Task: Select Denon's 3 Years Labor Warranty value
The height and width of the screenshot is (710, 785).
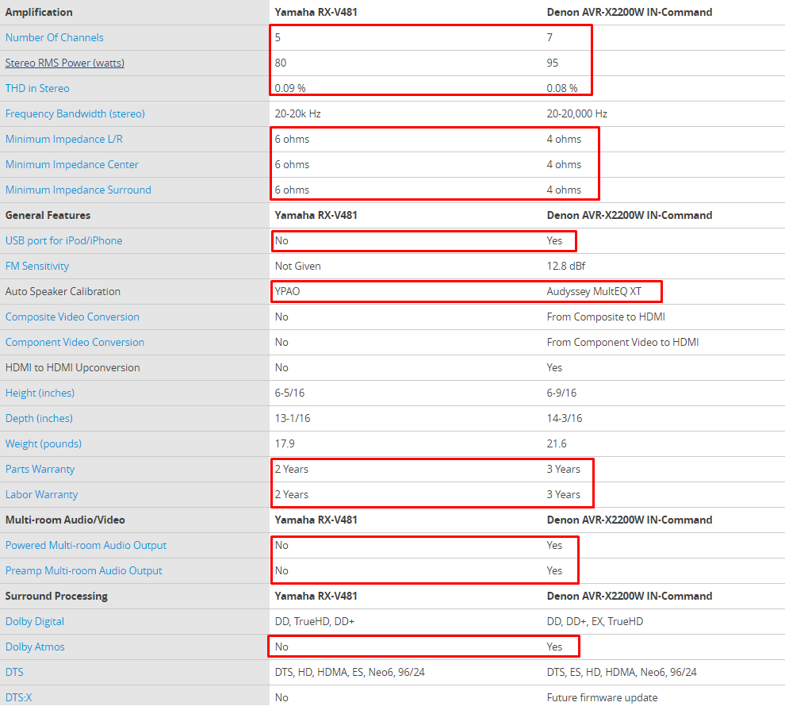Action: pos(563,495)
